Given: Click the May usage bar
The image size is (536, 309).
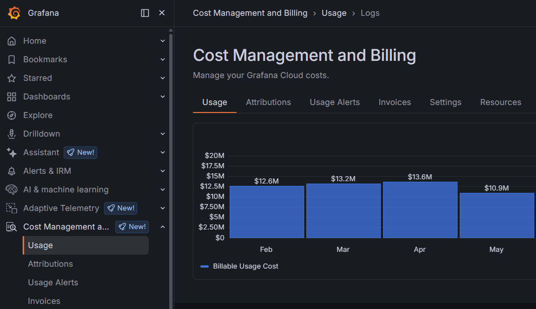Looking at the screenshot, I should pos(496,214).
